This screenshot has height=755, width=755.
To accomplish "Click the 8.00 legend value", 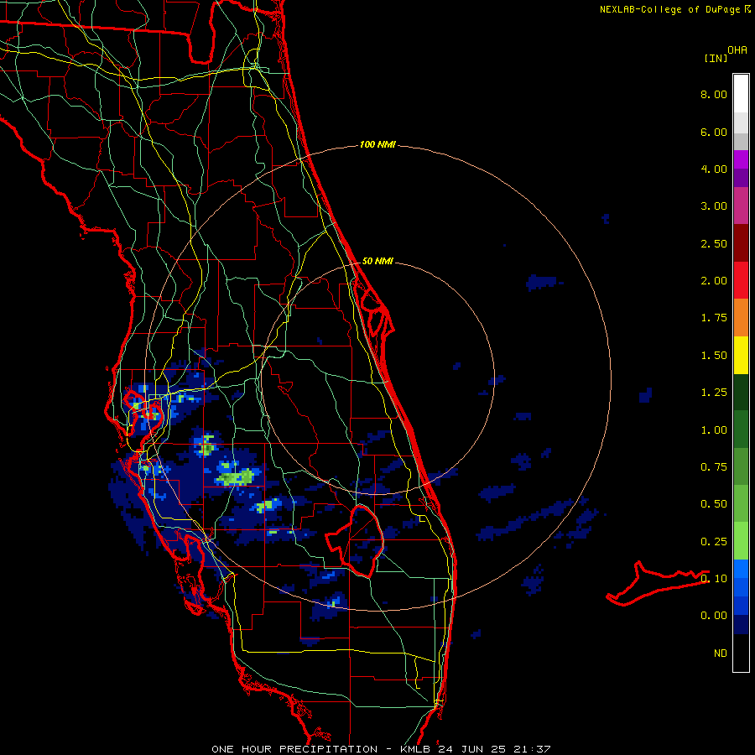I will [x=714, y=94].
